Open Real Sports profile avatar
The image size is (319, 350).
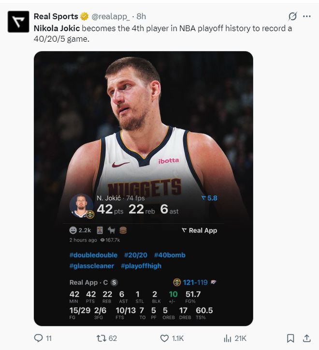(x=18, y=22)
